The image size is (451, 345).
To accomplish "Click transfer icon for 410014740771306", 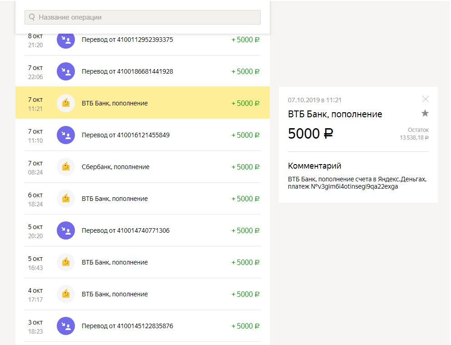I will [x=66, y=230].
